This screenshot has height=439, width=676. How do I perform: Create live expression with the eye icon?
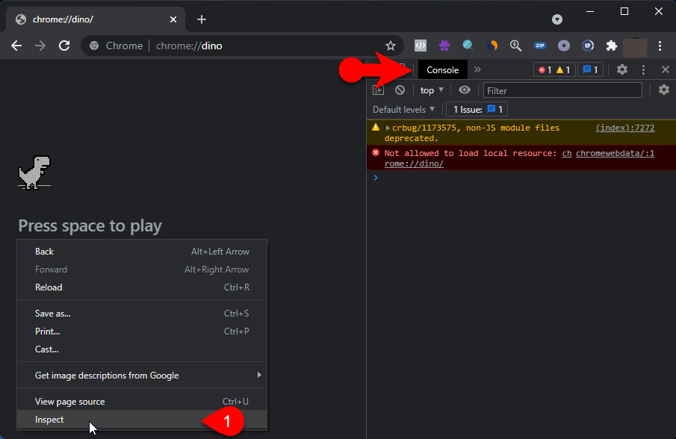(465, 90)
